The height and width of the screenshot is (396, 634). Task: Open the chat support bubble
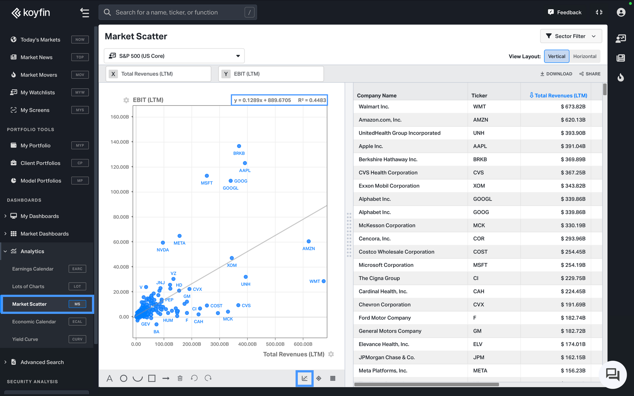pos(613,374)
